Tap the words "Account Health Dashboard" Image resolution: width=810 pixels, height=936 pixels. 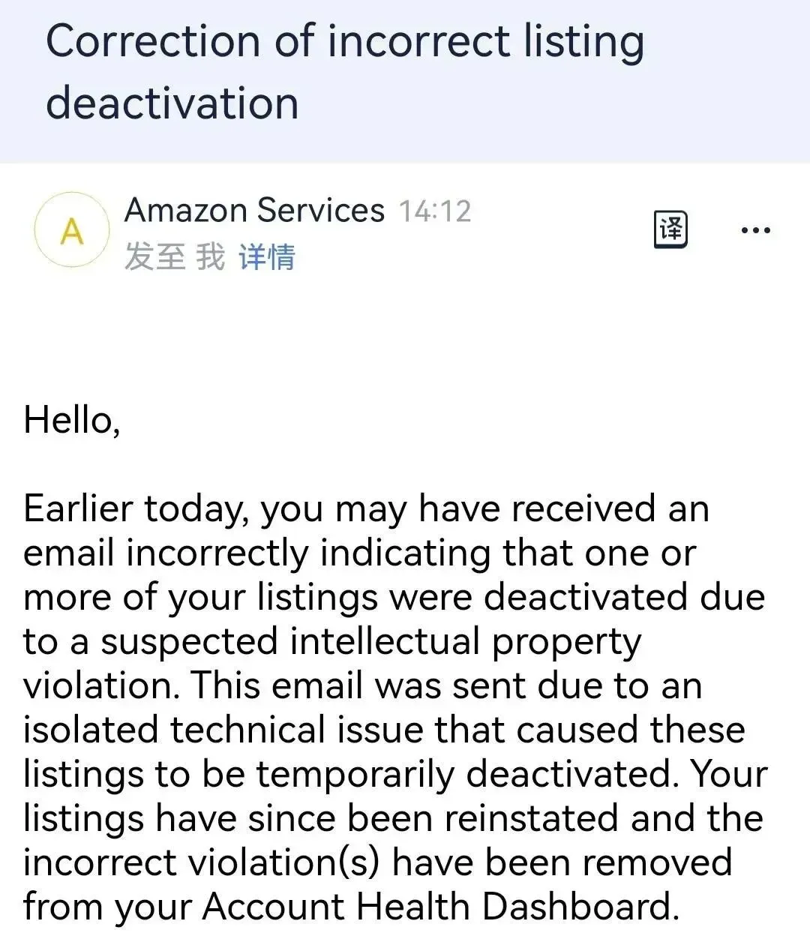[440, 906]
